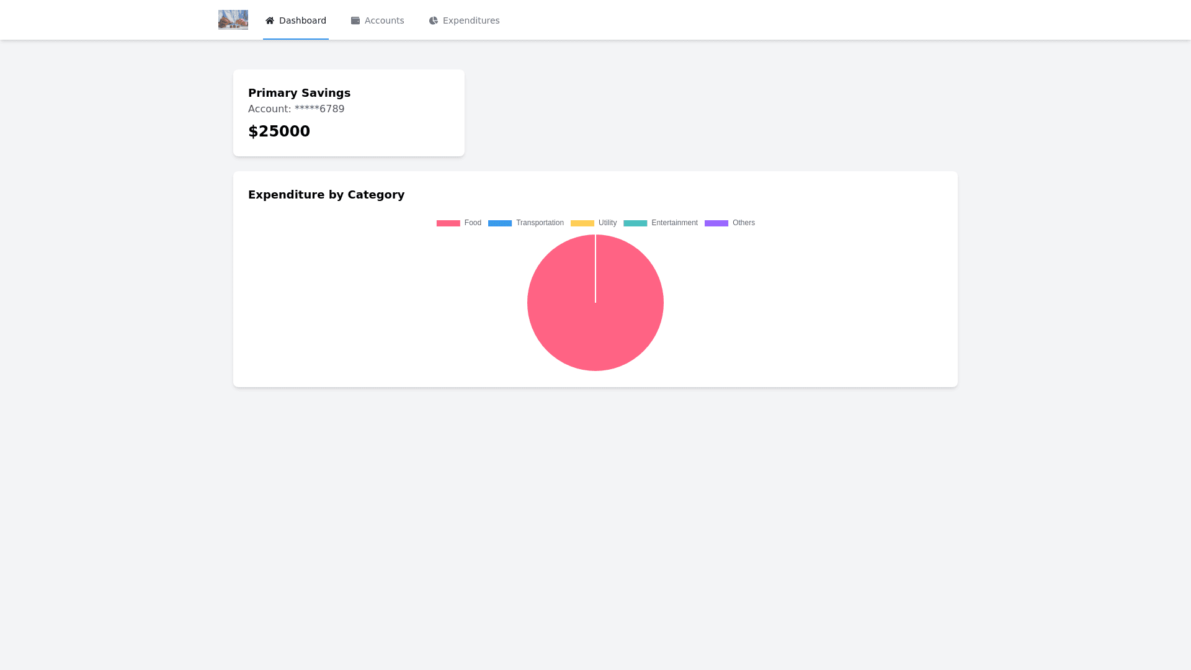Click the pie chart icon beside Expenditures
The width and height of the screenshot is (1191, 670).
(433, 20)
